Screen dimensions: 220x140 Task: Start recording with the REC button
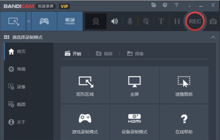click(x=195, y=21)
